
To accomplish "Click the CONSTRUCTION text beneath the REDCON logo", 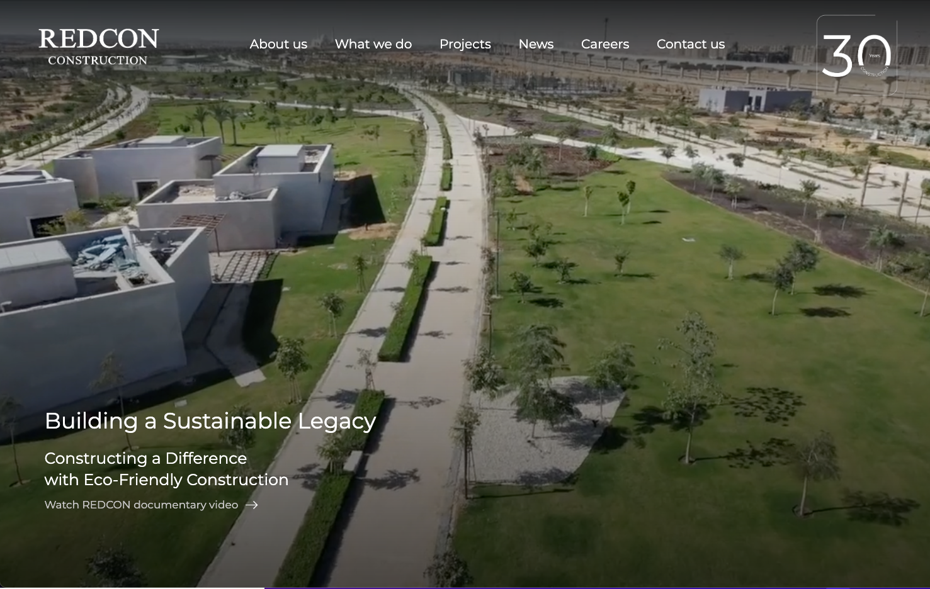I will click(x=98, y=60).
